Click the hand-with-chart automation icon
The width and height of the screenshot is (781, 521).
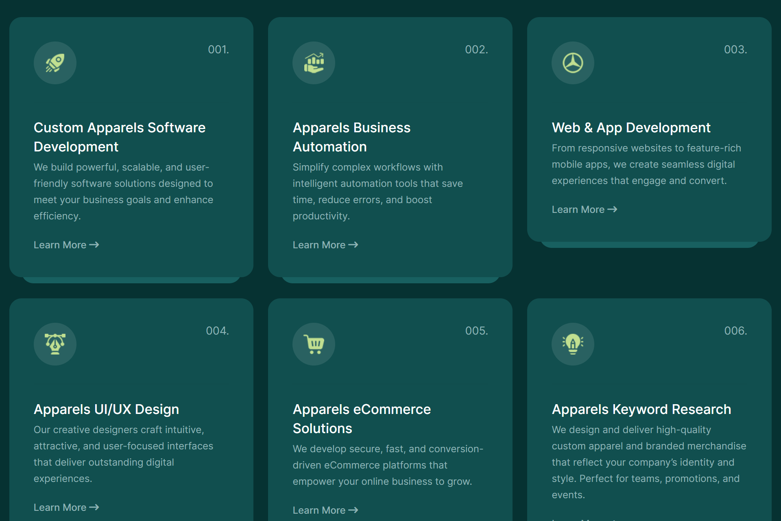tap(314, 63)
